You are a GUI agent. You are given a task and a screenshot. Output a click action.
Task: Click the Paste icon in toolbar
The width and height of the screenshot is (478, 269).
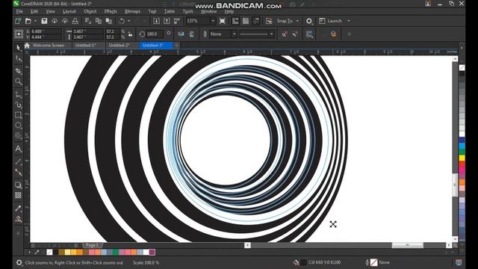(x=109, y=21)
